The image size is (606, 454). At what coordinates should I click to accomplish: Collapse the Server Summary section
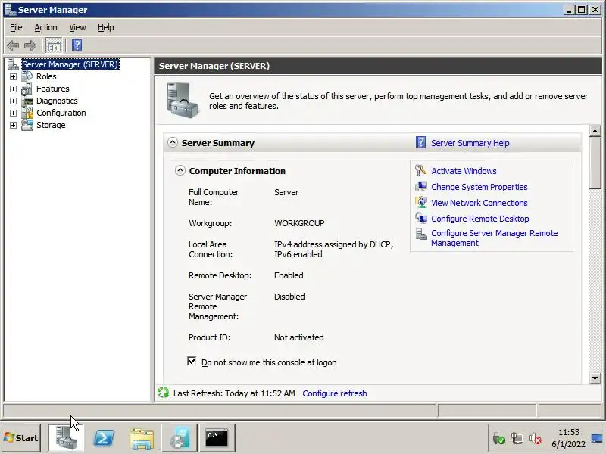[173, 142]
